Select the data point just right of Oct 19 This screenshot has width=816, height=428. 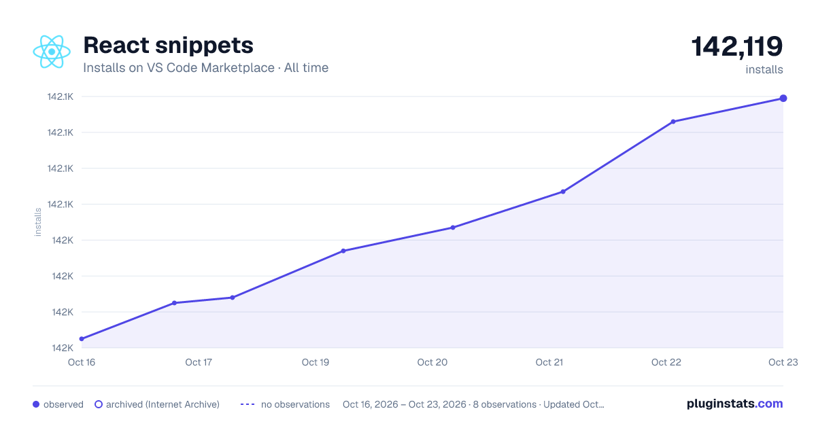[x=343, y=251]
